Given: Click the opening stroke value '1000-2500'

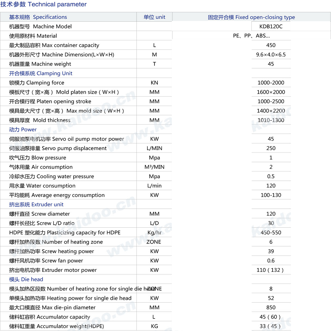Looking at the screenshot, I should (x=271, y=102).
